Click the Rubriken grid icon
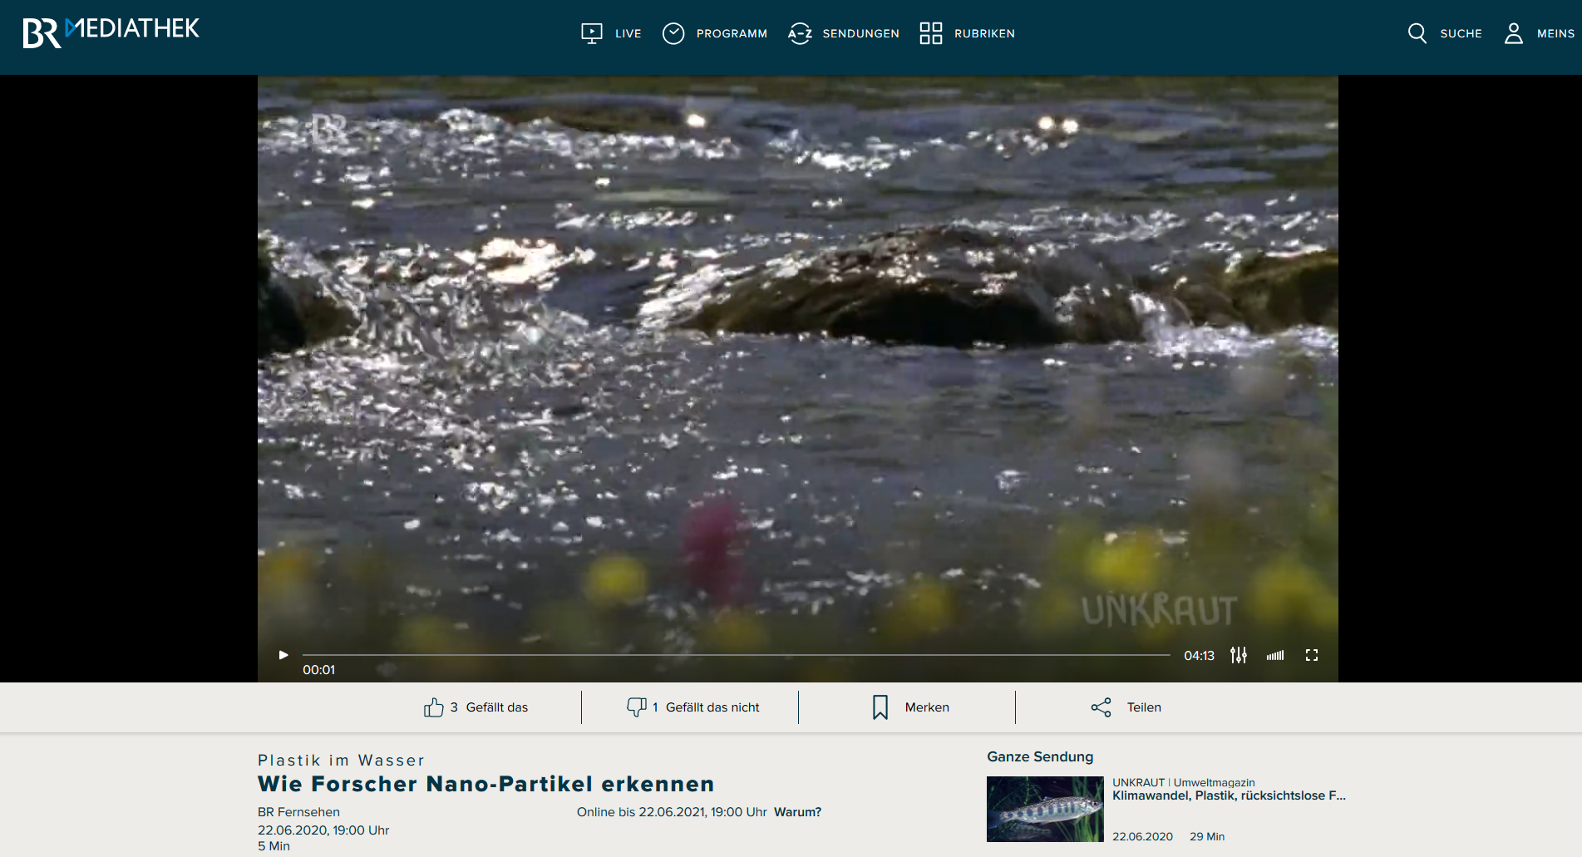Viewport: 1582px width, 857px height. [x=931, y=33]
